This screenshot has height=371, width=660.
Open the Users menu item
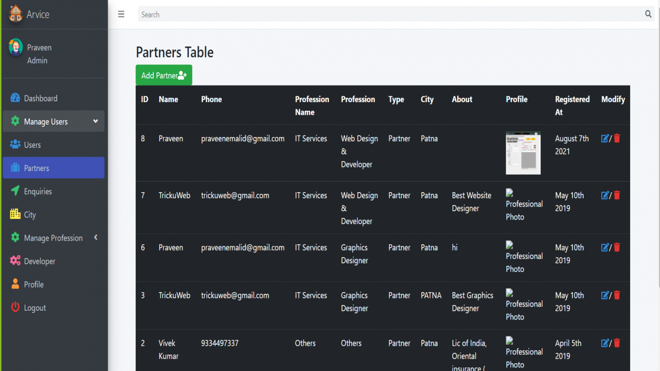coord(54,144)
